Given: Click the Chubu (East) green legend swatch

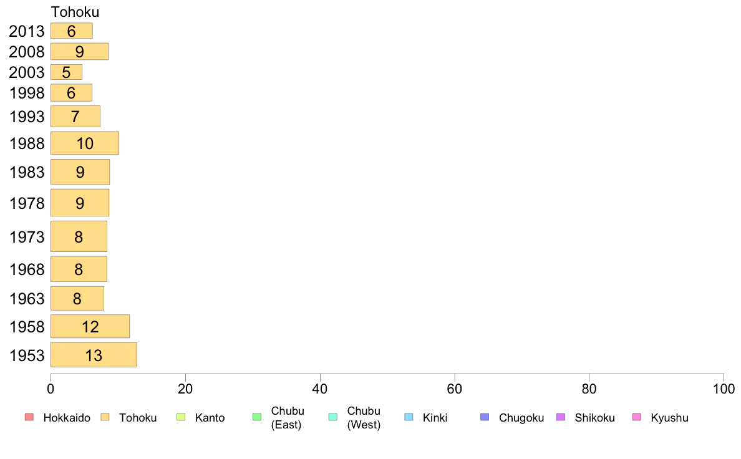Looking at the screenshot, I should [x=257, y=417].
